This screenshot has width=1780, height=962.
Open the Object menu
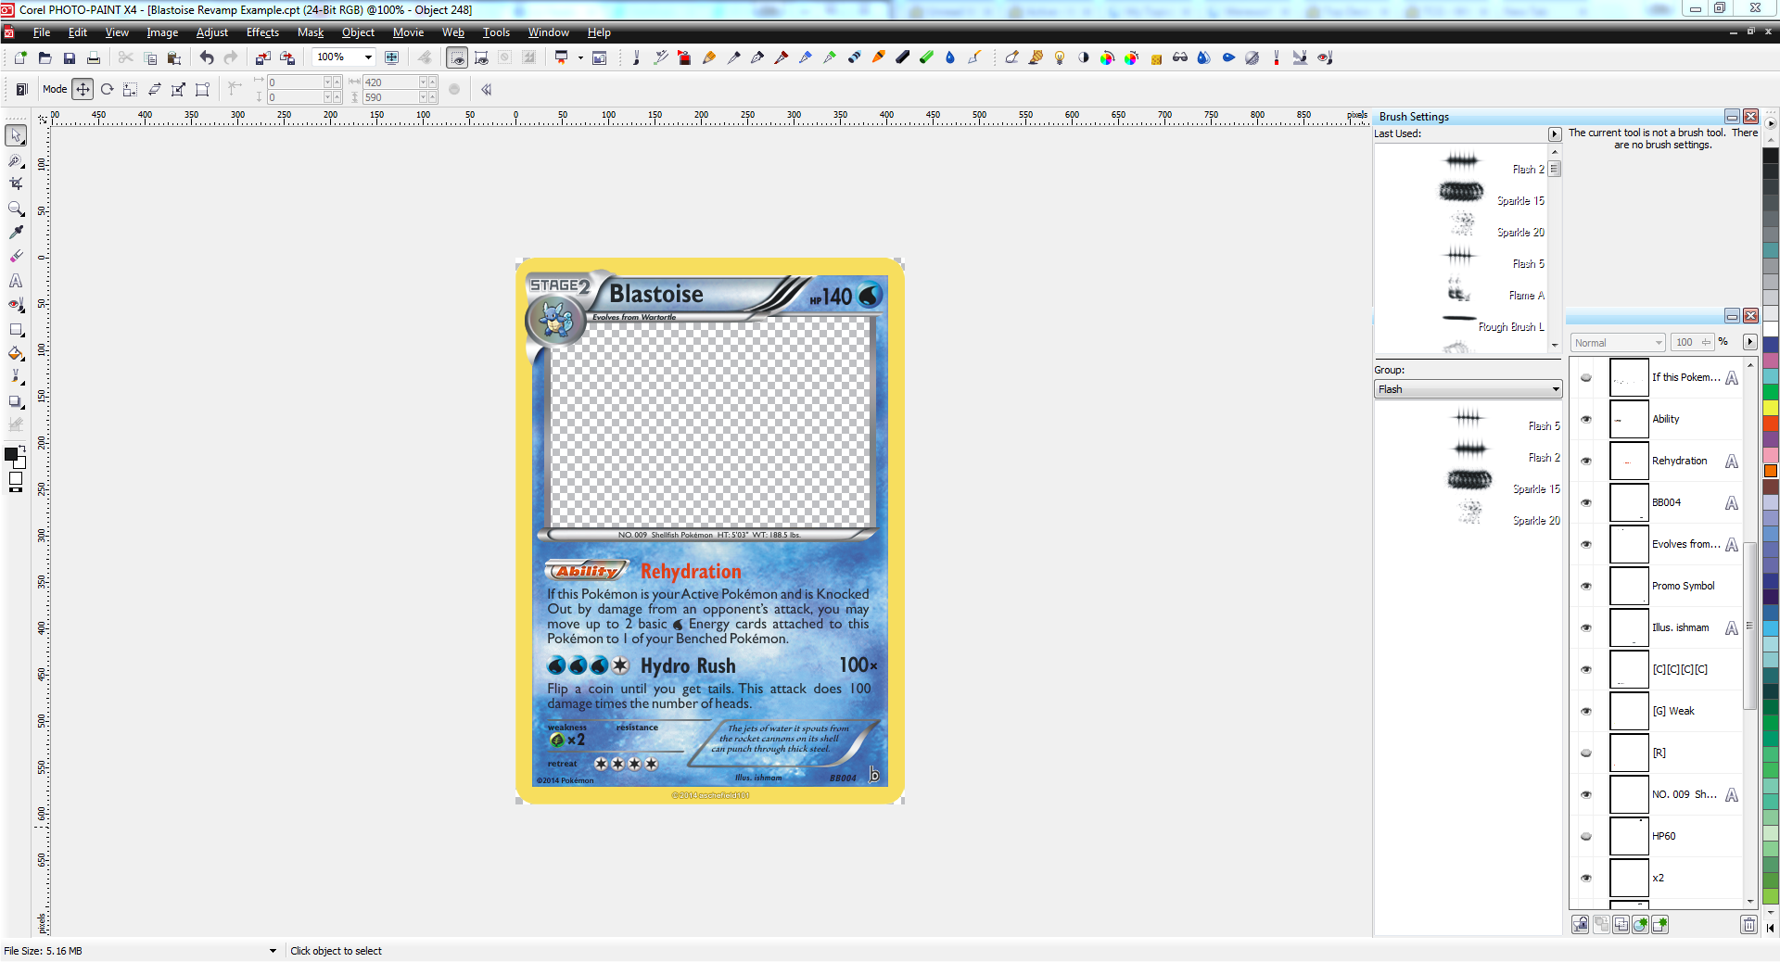(358, 32)
